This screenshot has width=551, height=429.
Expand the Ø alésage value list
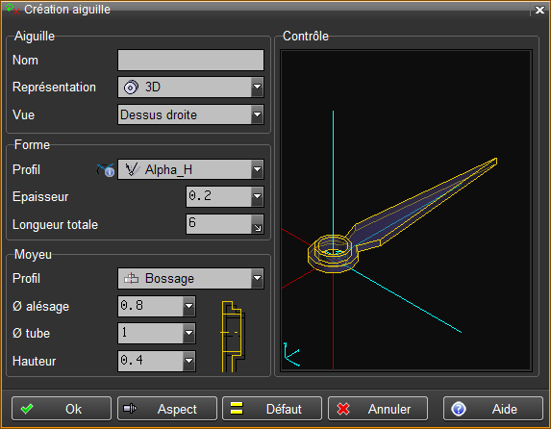[188, 306]
